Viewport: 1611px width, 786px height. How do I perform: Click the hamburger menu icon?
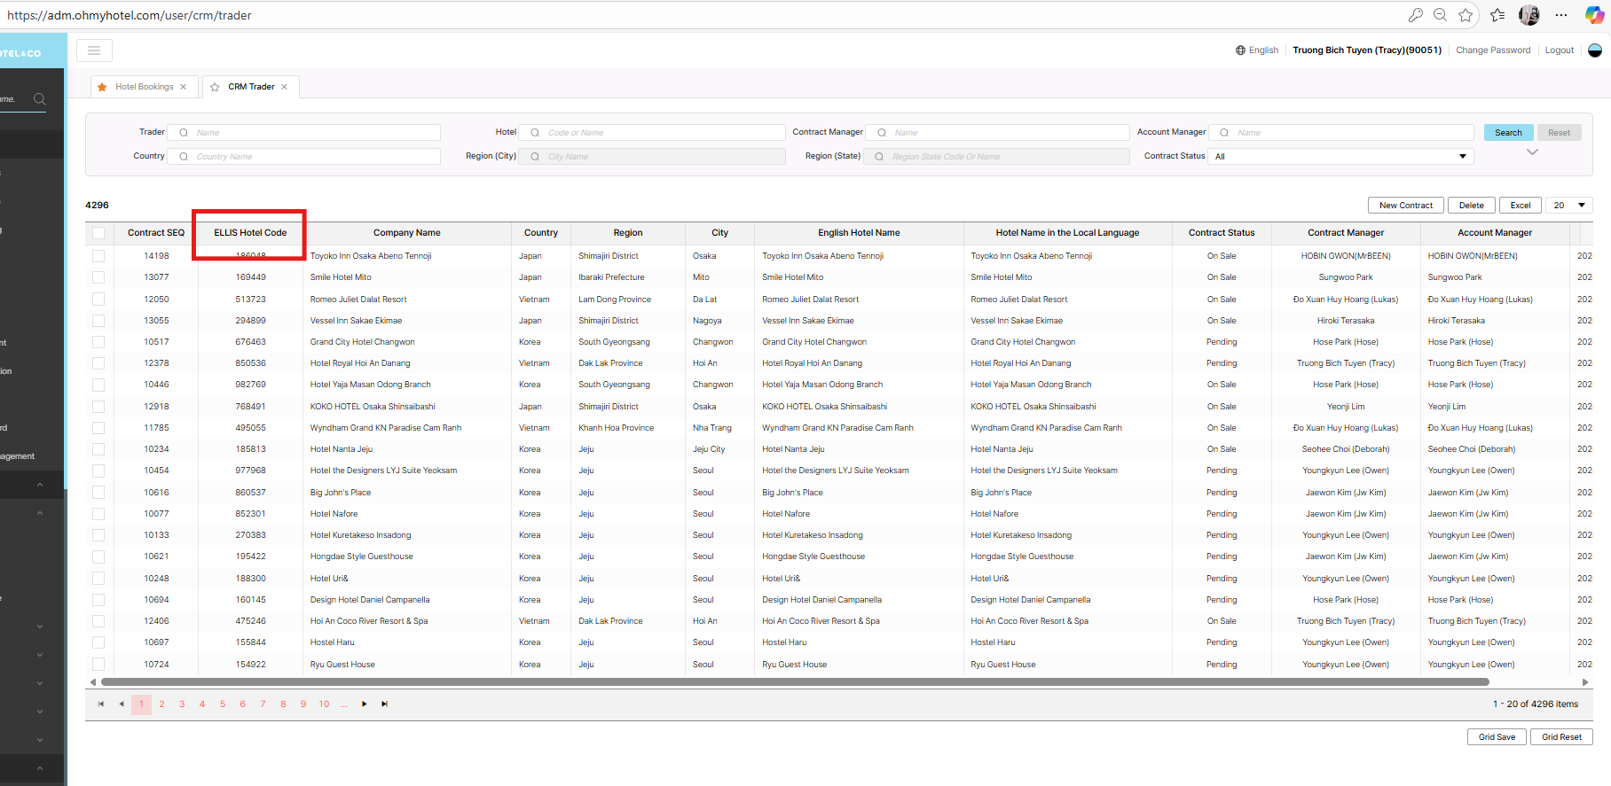click(94, 51)
